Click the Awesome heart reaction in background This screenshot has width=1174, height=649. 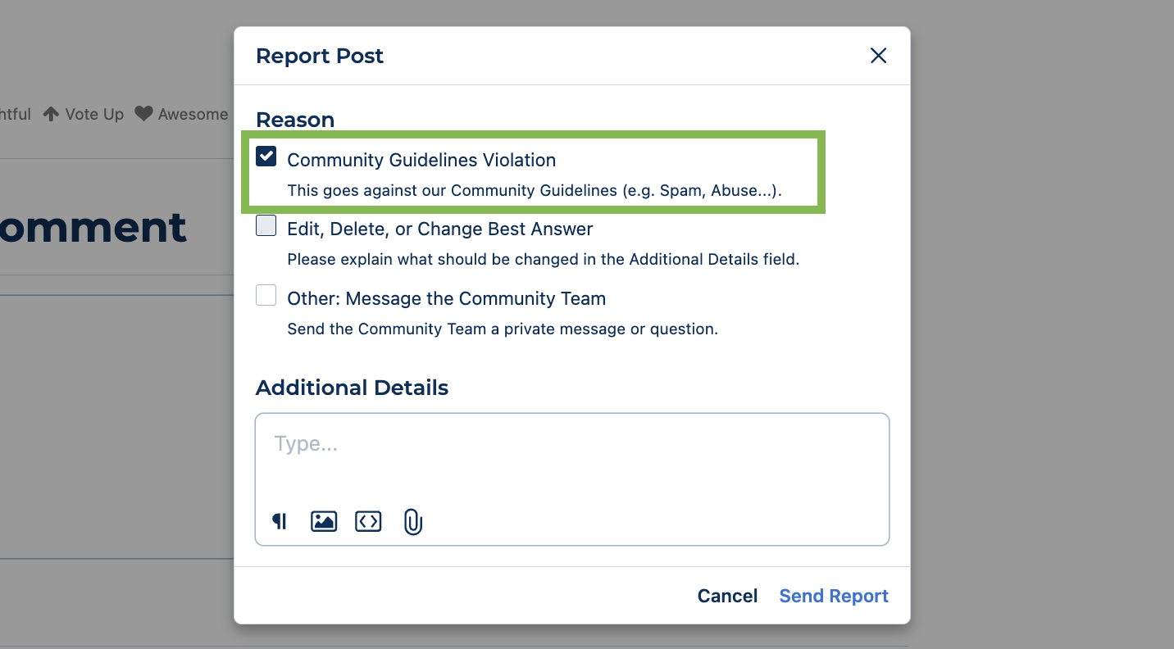[181, 114]
